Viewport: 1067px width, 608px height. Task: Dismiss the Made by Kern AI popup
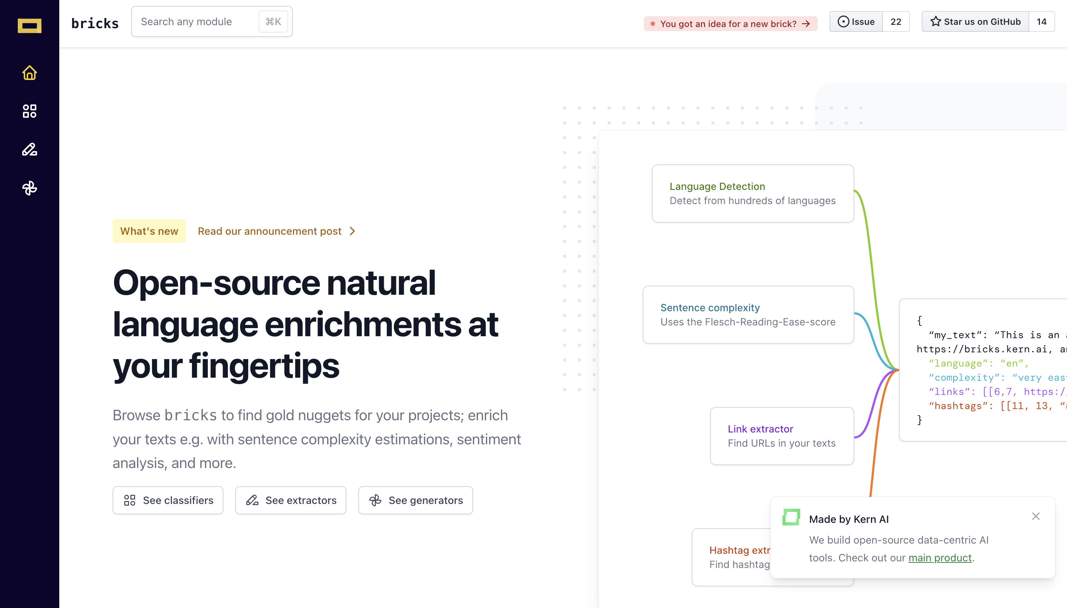(1035, 516)
